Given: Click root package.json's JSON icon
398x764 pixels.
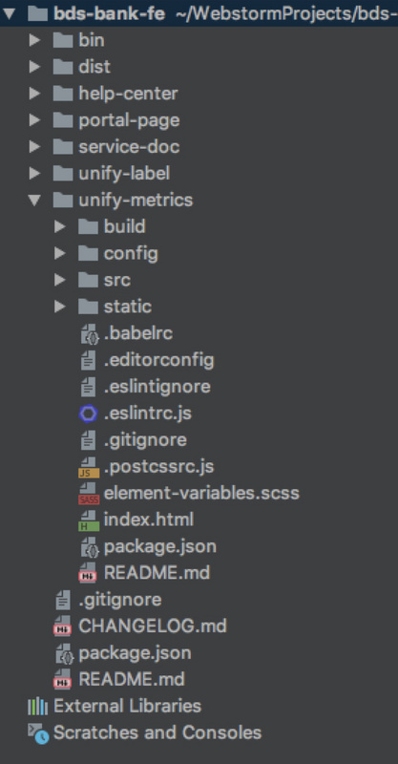Looking at the screenshot, I should click(64, 653).
